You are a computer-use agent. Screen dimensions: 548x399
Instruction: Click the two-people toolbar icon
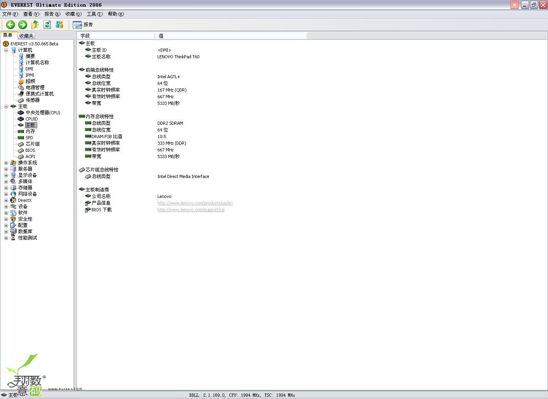tap(59, 25)
